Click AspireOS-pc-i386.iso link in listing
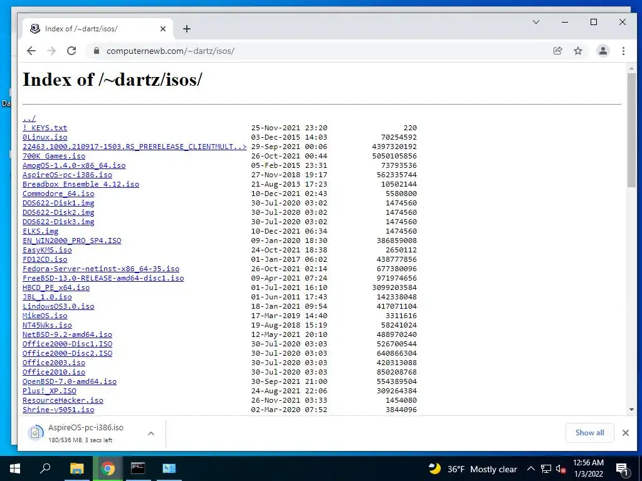The width and height of the screenshot is (642, 481). pyautogui.click(x=67, y=175)
